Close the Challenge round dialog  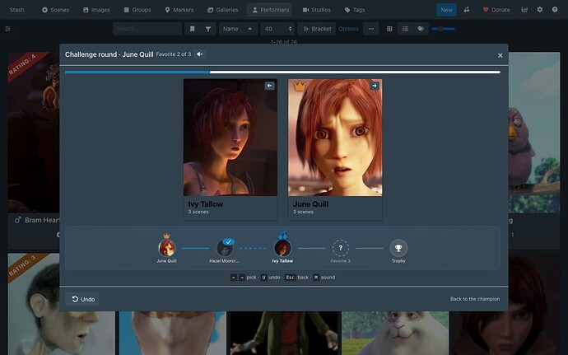[500, 55]
